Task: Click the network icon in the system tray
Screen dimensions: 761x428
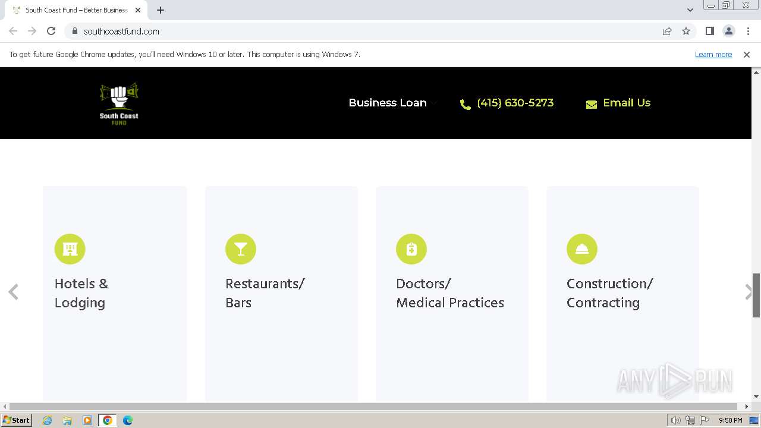Action: pyautogui.click(x=690, y=420)
